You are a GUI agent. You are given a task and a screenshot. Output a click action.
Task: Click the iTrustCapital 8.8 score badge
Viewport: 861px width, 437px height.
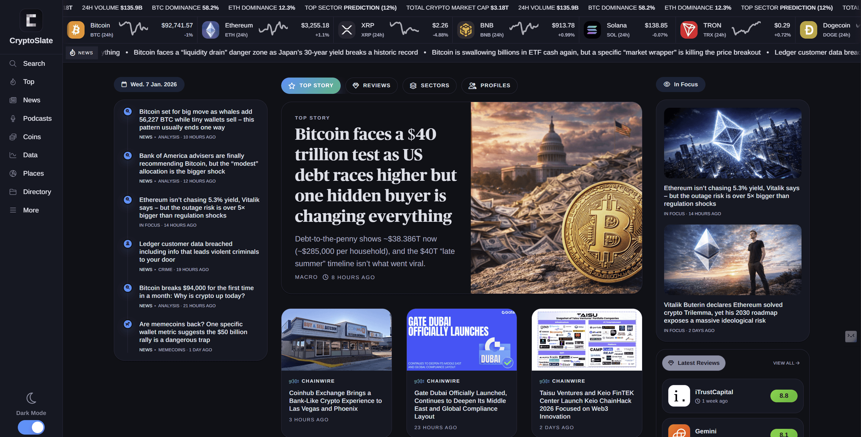pos(784,396)
